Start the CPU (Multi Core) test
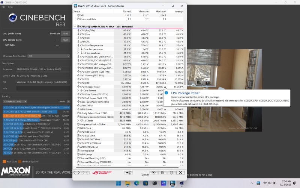This screenshot has width=300, height=188. coord(66,33)
